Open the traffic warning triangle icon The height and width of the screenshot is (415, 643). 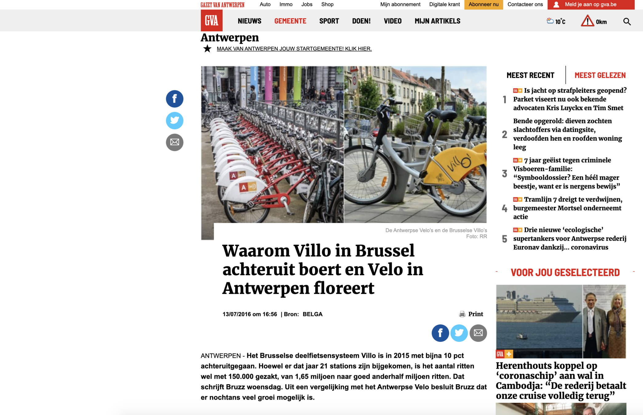coord(587,21)
